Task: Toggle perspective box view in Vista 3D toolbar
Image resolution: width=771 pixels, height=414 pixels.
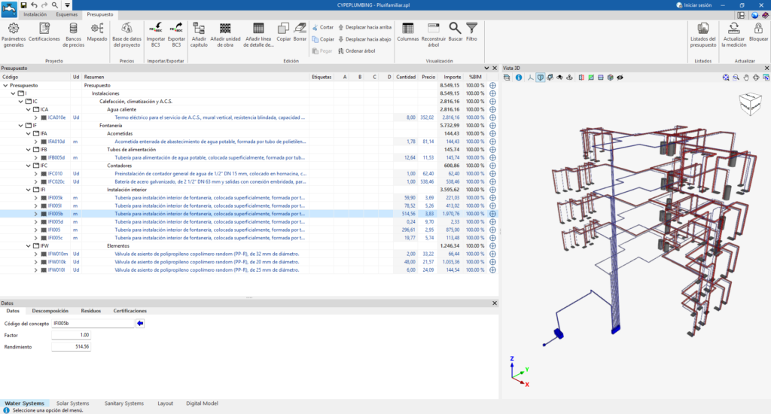Action: pos(541,77)
